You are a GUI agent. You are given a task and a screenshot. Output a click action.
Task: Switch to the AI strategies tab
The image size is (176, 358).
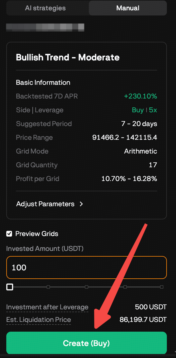45,8
